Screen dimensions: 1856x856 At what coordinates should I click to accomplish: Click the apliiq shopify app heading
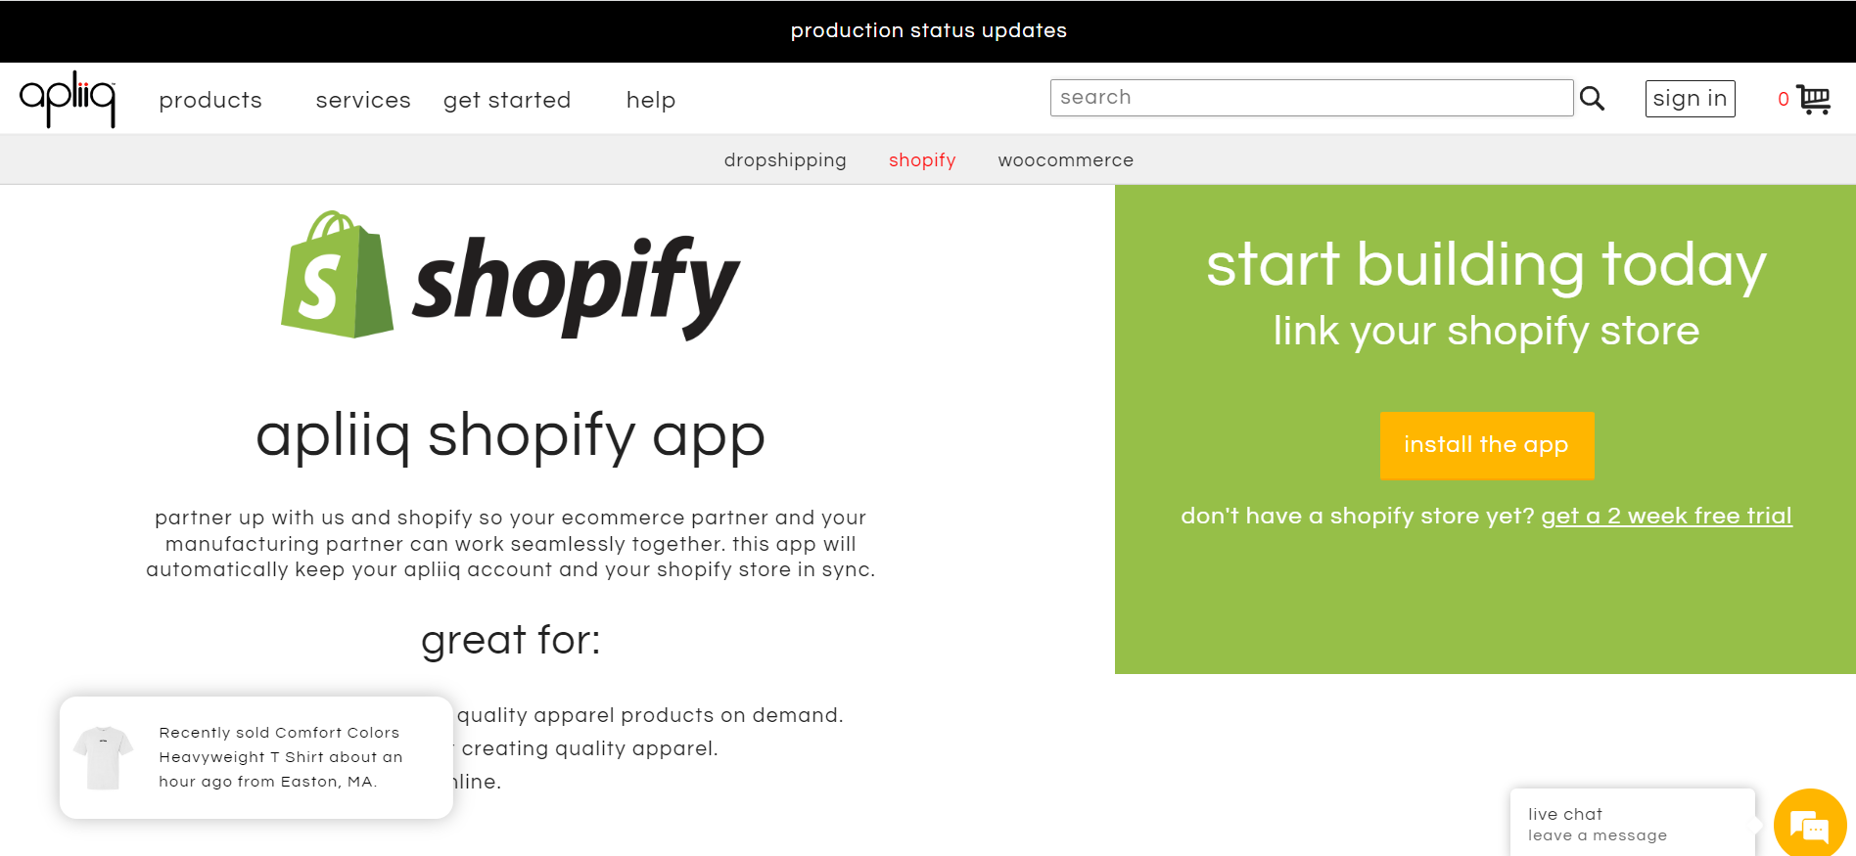tap(510, 435)
